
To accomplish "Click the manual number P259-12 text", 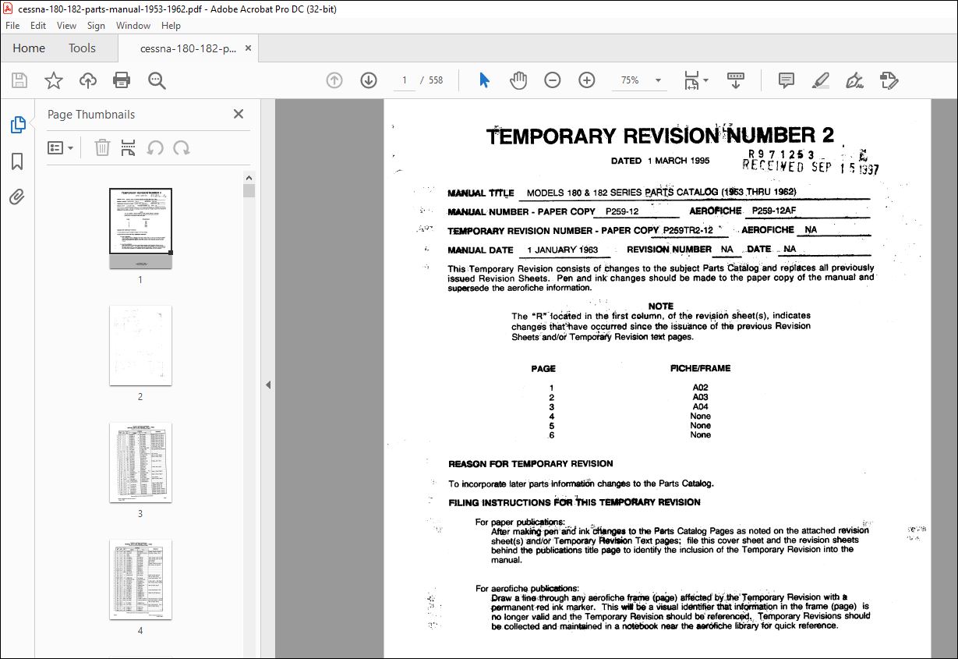I will (x=621, y=211).
